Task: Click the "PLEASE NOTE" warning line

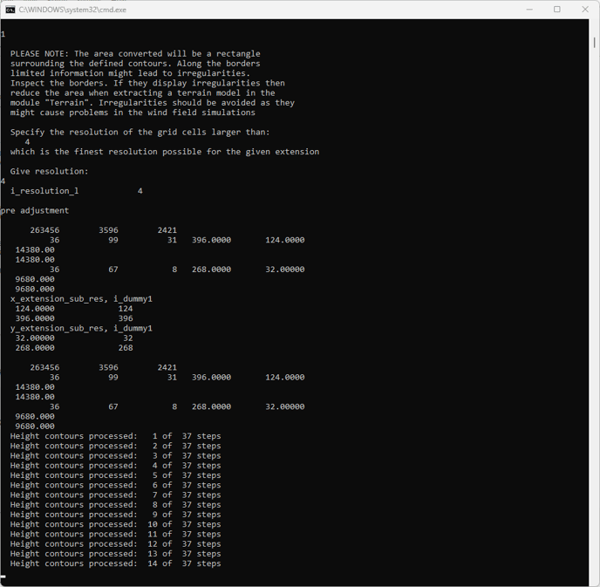Action: pyautogui.click(x=135, y=54)
